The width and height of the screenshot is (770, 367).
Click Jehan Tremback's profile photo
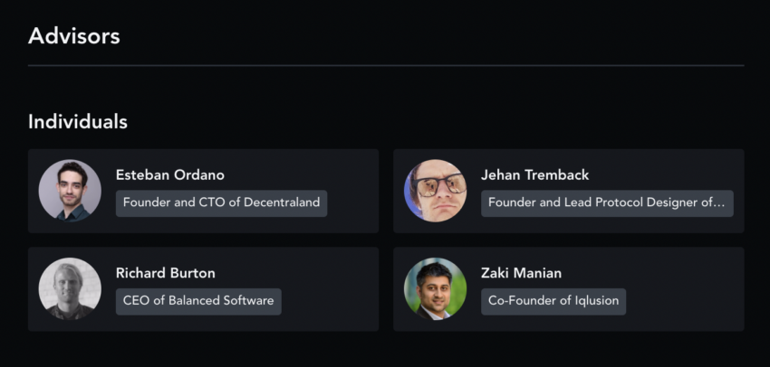[x=435, y=191]
